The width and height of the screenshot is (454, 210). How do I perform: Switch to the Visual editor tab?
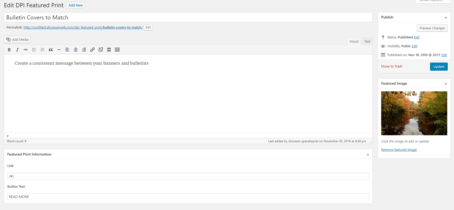(x=354, y=42)
